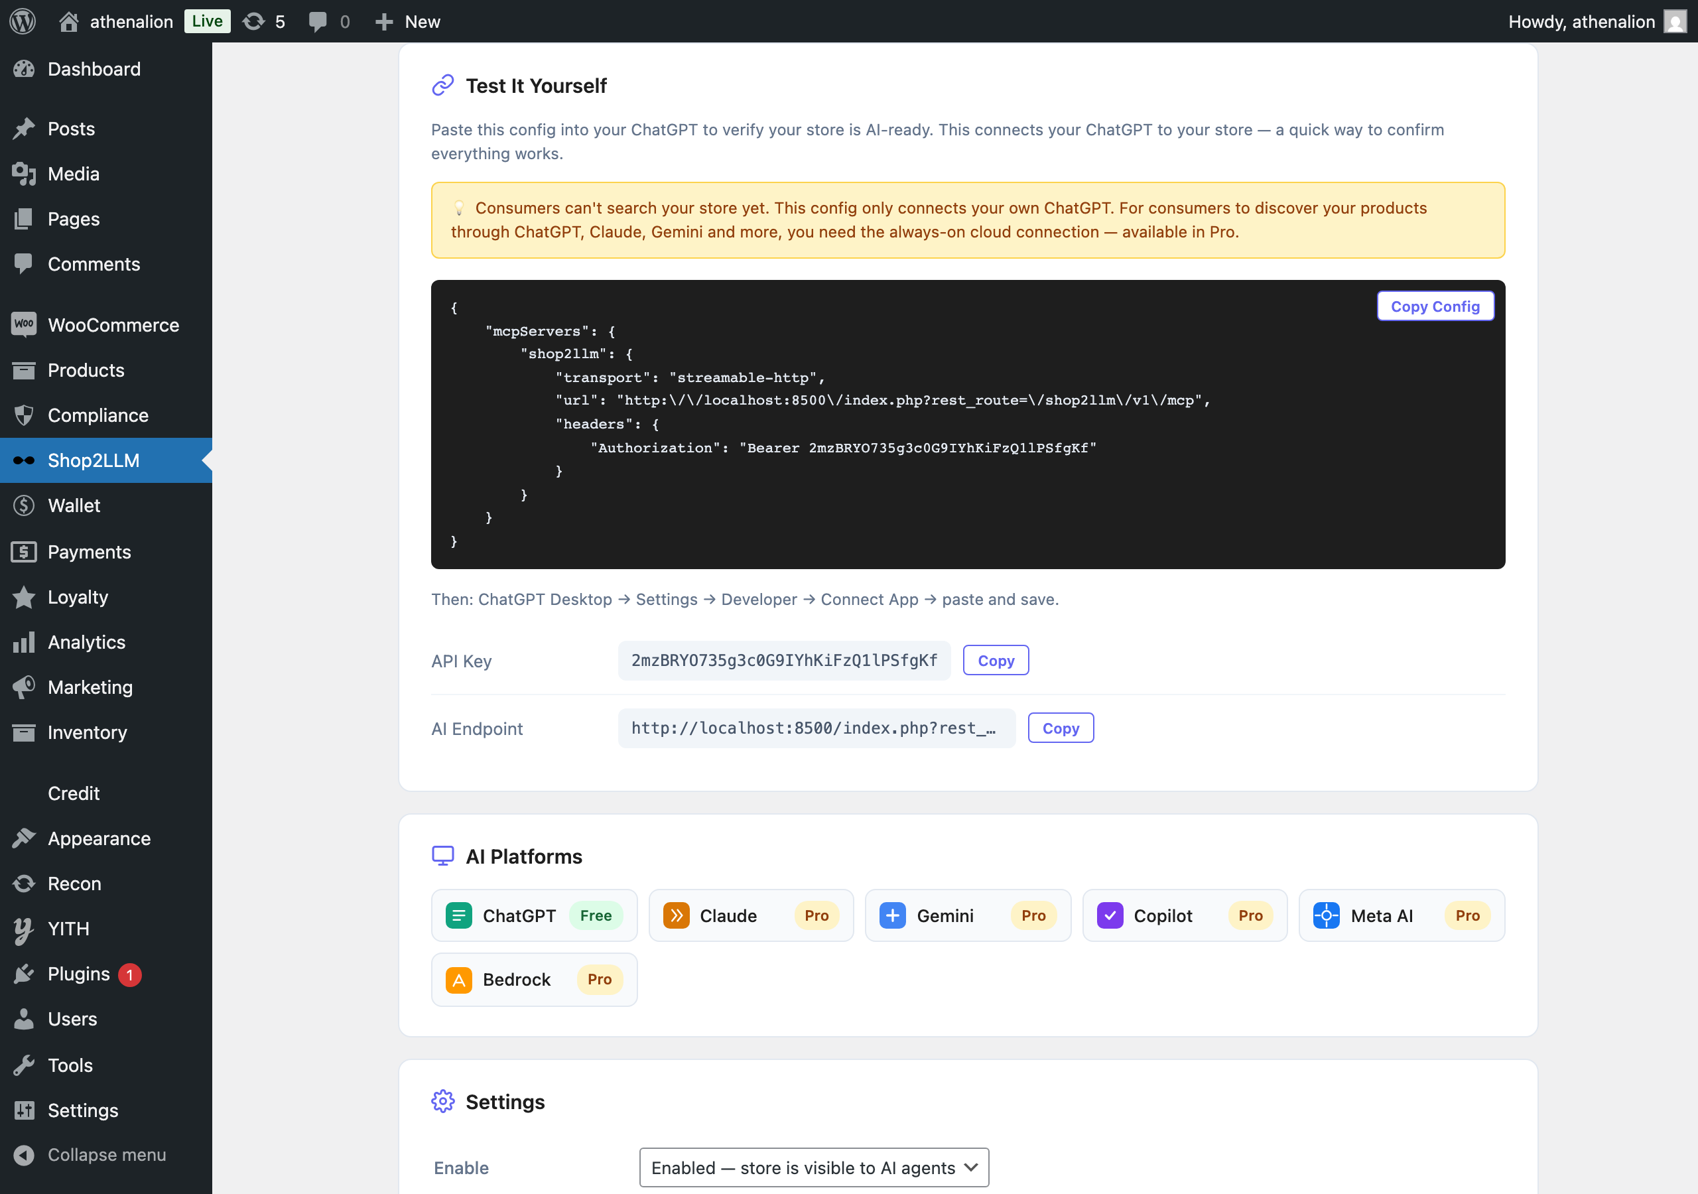Viewport: 1698px width, 1194px height.
Task: Open the Enable status dropdown
Action: (813, 1167)
